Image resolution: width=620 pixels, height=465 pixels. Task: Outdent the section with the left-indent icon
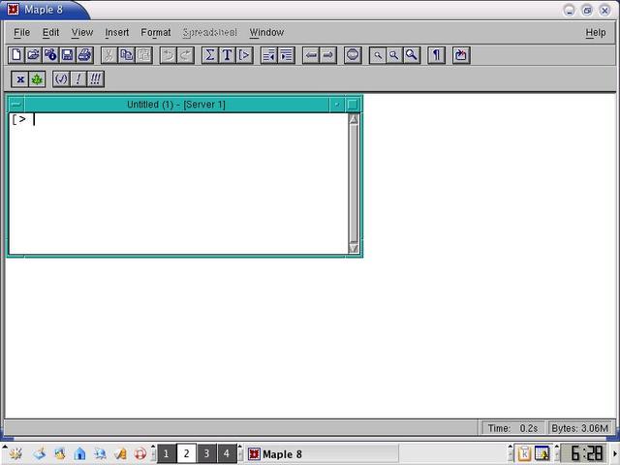click(x=269, y=55)
